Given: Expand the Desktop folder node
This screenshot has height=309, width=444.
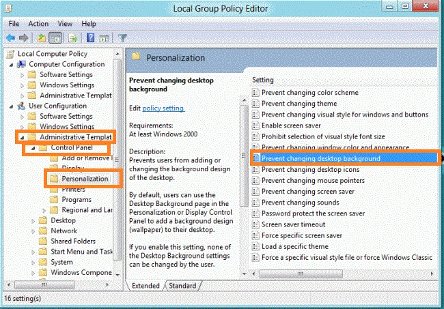Looking at the screenshot, I should click(x=33, y=221).
